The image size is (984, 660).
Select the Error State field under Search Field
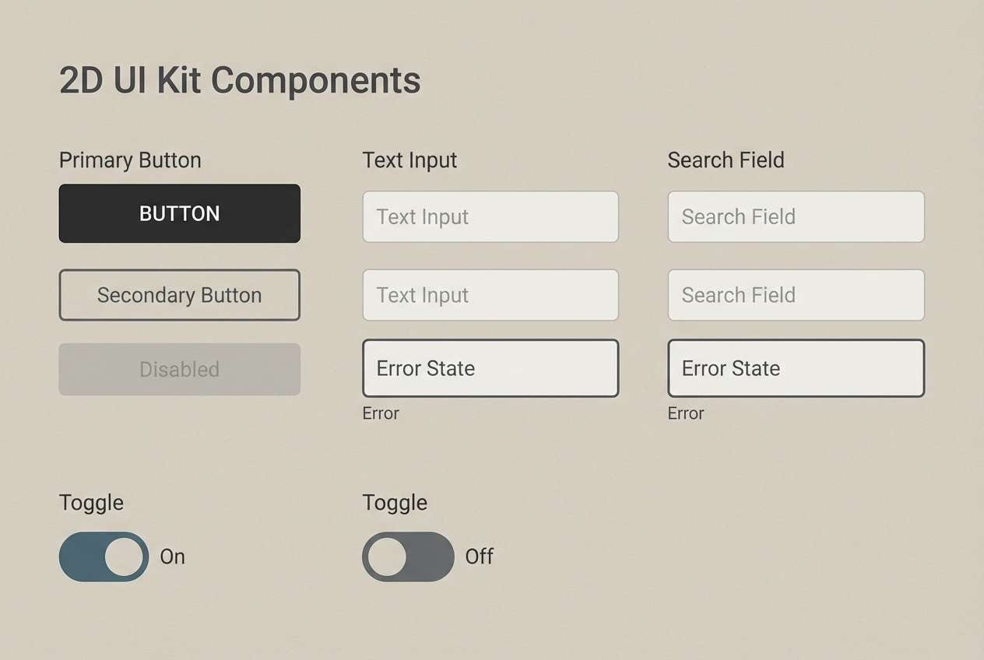tap(796, 368)
